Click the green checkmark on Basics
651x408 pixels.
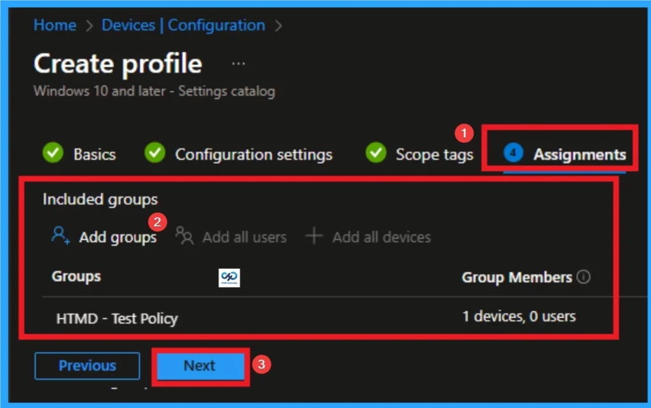click(x=53, y=153)
